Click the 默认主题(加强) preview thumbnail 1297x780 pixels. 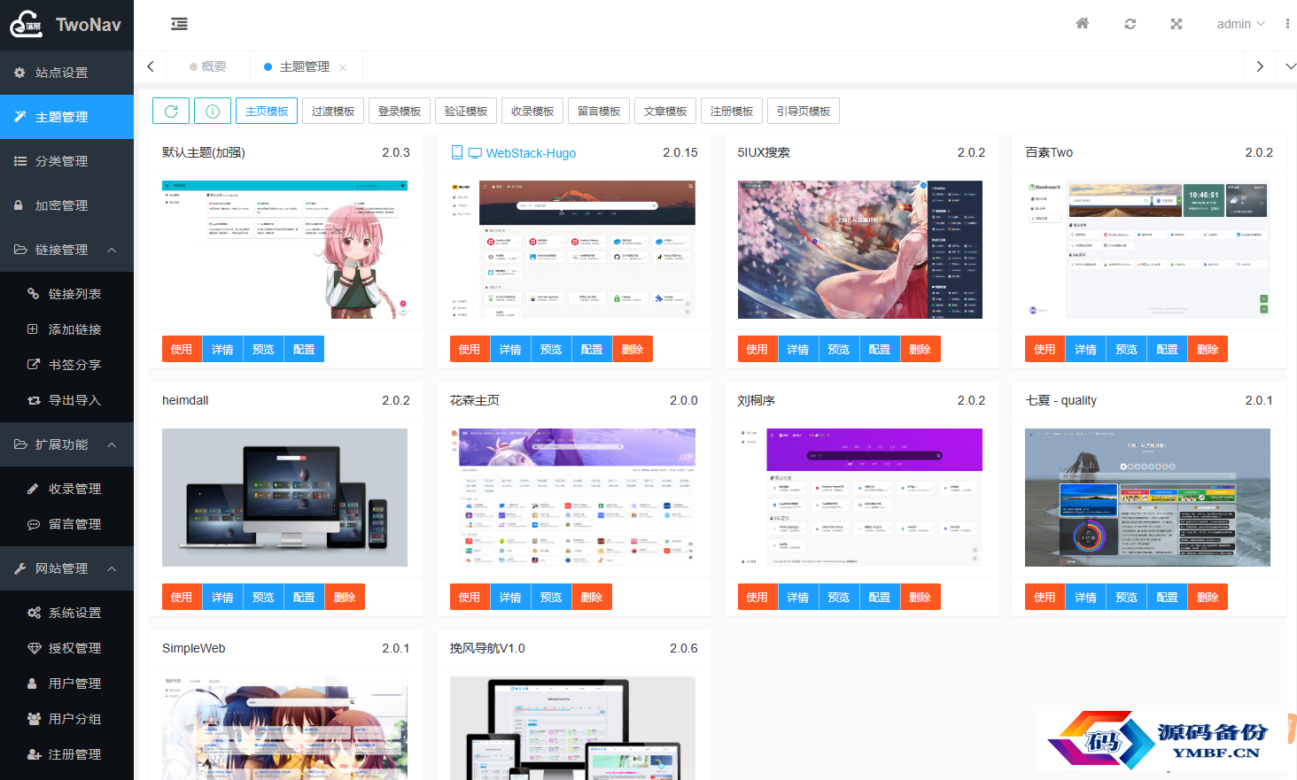284,250
